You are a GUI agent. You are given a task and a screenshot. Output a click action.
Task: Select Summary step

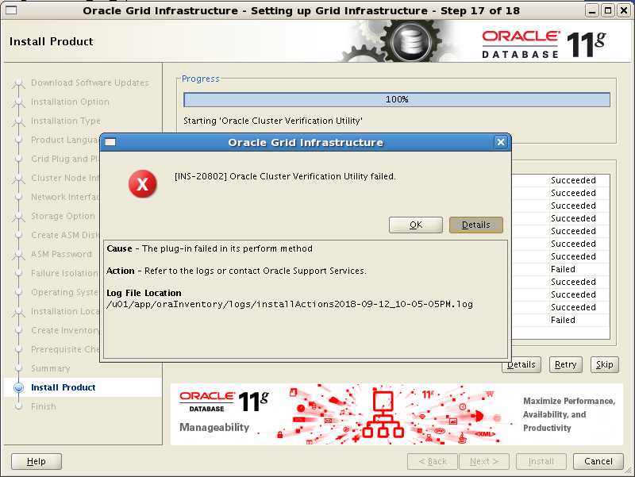coord(50,368)
